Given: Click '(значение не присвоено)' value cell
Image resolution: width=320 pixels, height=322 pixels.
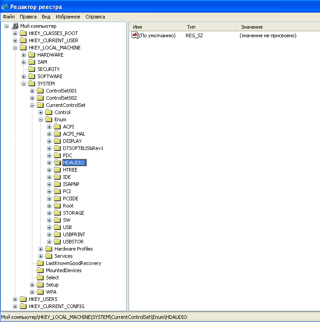Looking at the screenshot, I should click(268, 35).
